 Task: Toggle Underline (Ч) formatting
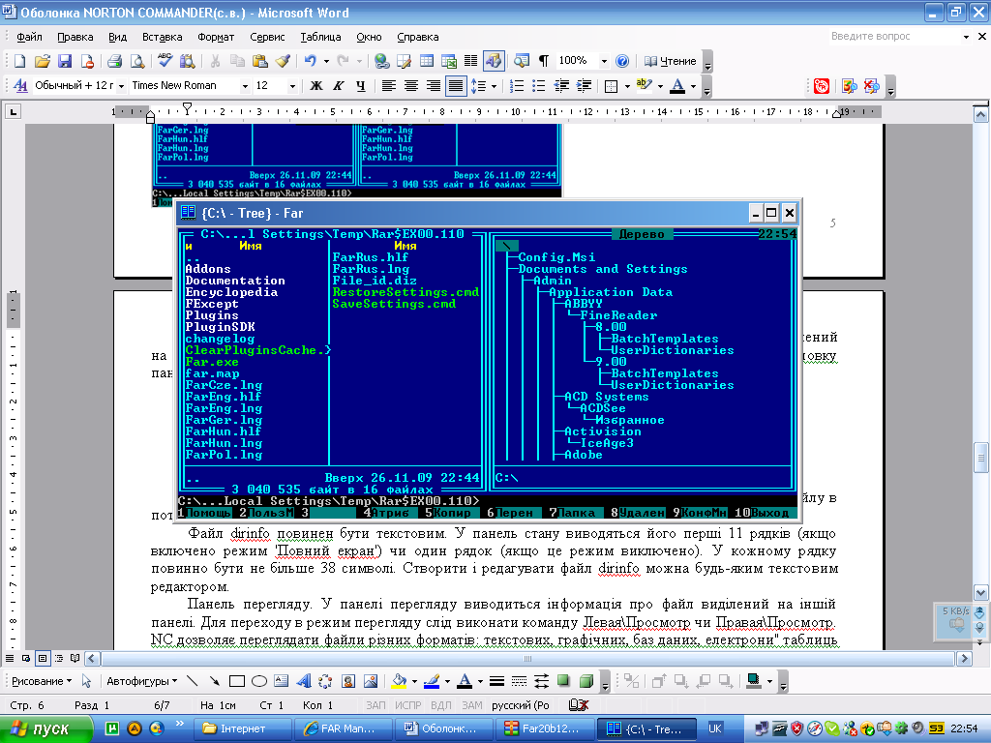tap(360, 86)
